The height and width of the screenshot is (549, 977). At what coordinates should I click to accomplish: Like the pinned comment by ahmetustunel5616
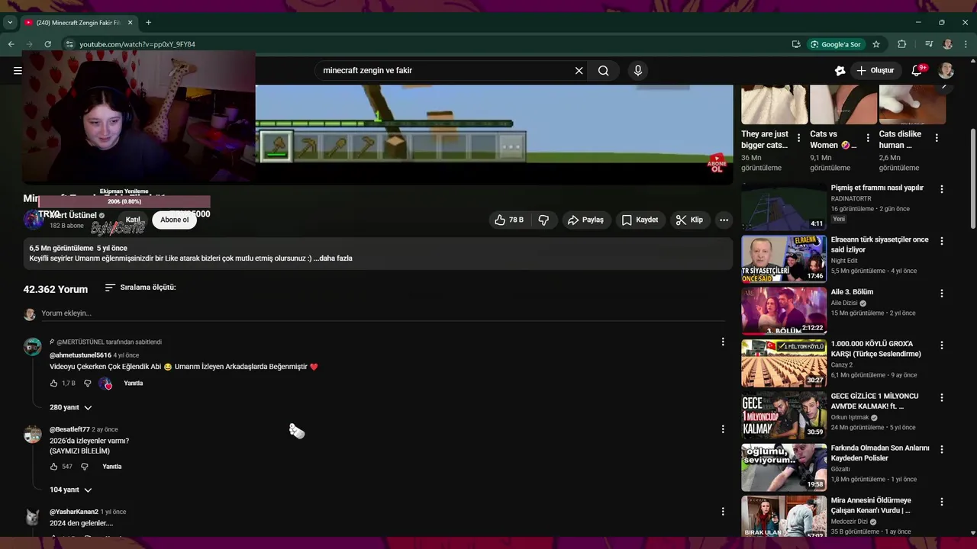coord(54,384)
